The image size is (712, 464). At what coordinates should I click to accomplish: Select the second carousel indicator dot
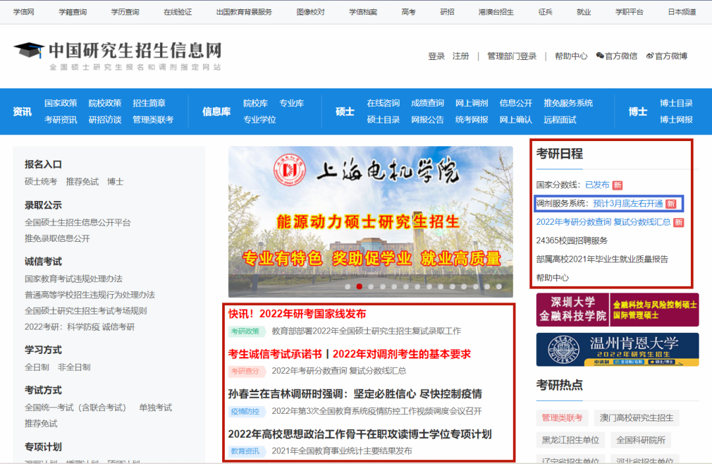[359, 287]
